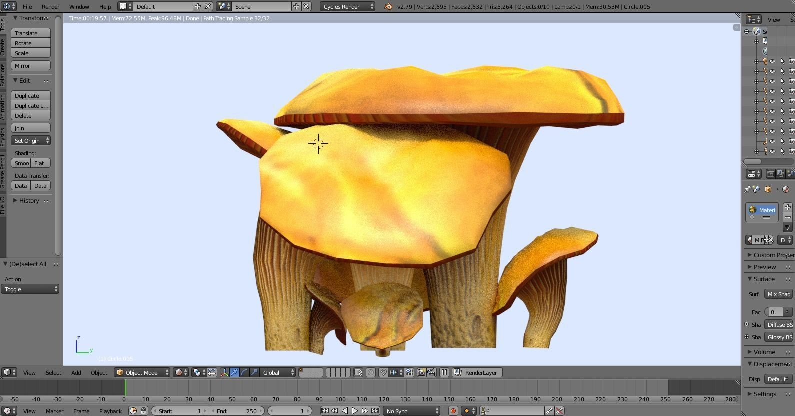Image resolution: width=795 pixels, height=416 pixels.
Task: Render OpenGL animation with clapper icon
Action: coord(431,372)
